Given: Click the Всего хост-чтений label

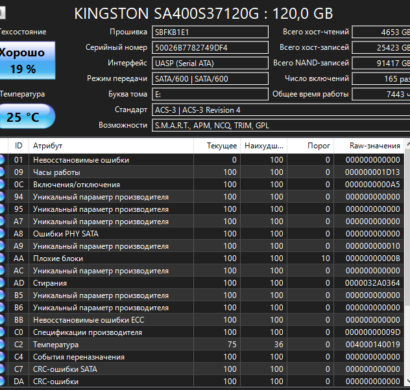Looking at the screenshot, I should pos(316,32).
